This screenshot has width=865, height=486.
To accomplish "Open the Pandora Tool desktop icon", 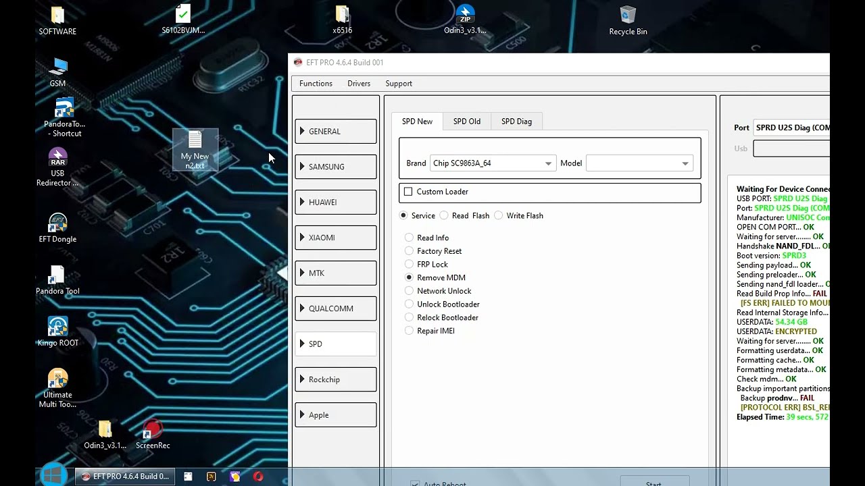I will [x=57, y=280].
